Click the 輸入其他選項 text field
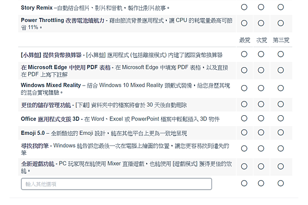308x205 pixels. (117, 184)
